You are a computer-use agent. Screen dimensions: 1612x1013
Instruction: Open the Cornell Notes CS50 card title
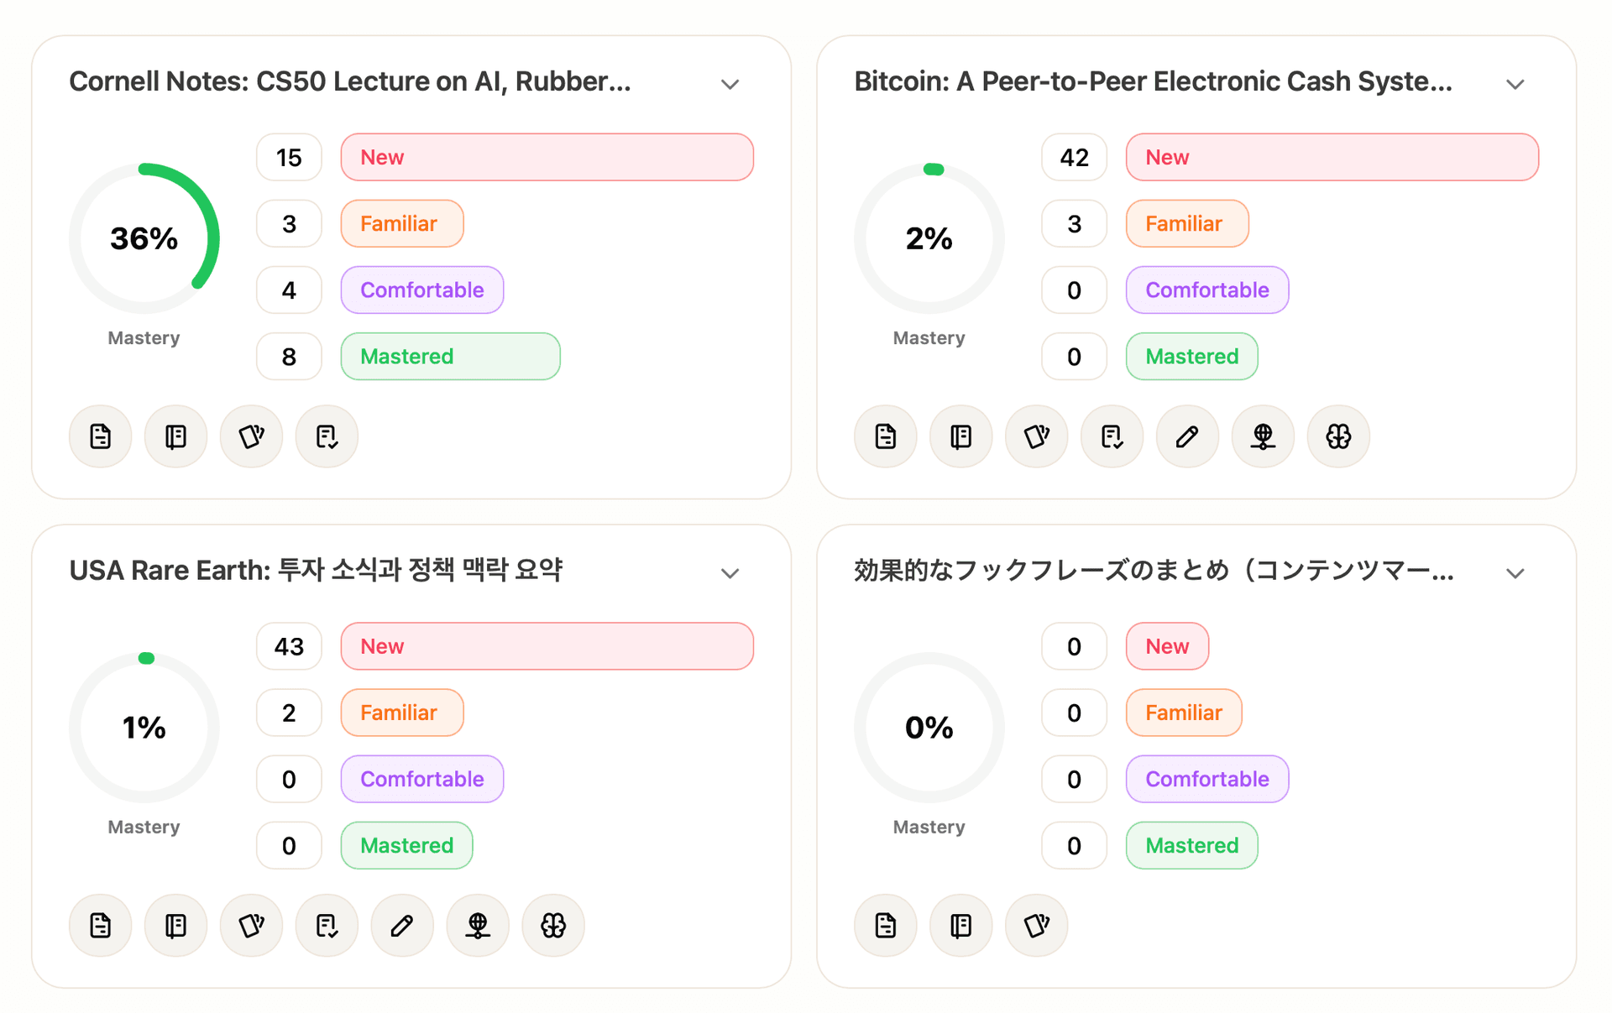(350, 81)
